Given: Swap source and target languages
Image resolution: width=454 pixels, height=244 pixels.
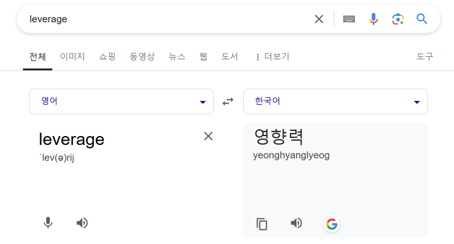Looking at the screenshot, I should point(228,101).
